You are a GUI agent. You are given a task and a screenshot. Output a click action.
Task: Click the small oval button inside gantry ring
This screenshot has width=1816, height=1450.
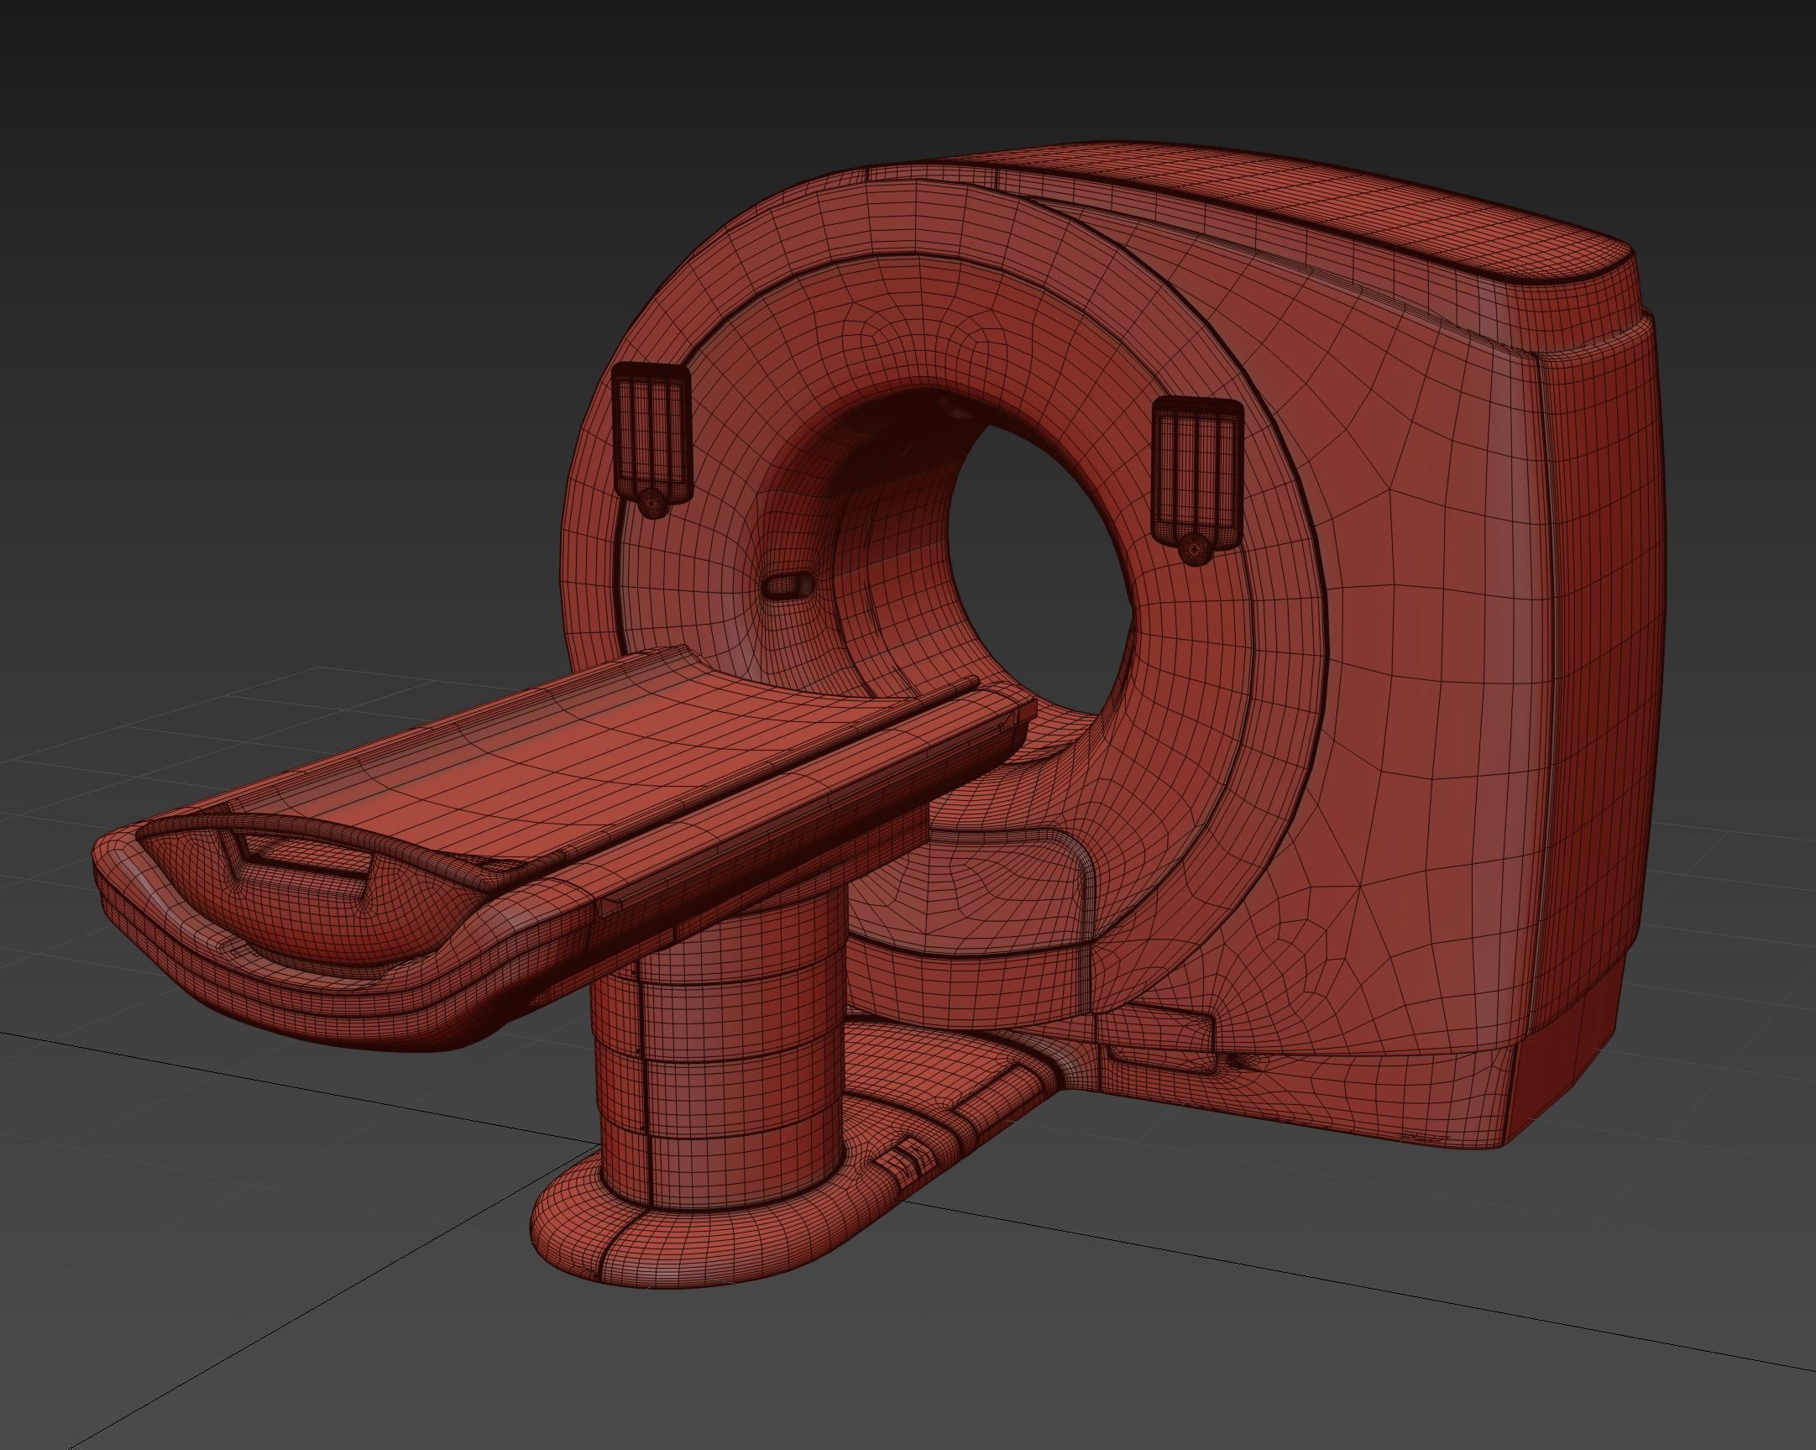788,585
